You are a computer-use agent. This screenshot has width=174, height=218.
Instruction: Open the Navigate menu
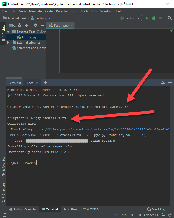pyautogui.click(x=36, y=11)
